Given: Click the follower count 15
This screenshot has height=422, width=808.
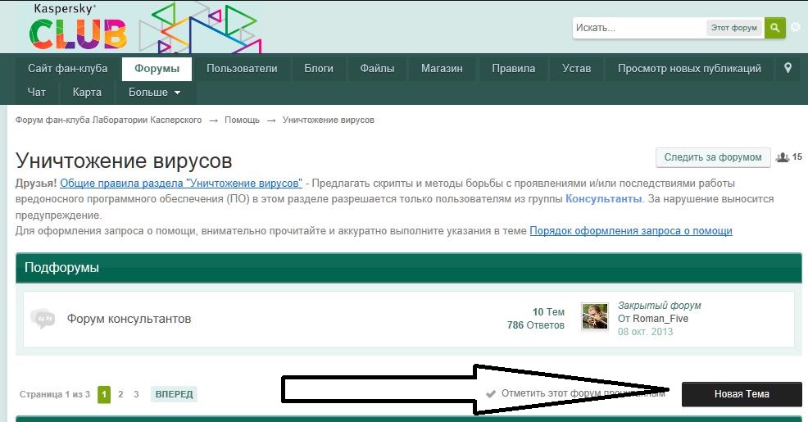Looking at the screenshot, I should point(797,157).
